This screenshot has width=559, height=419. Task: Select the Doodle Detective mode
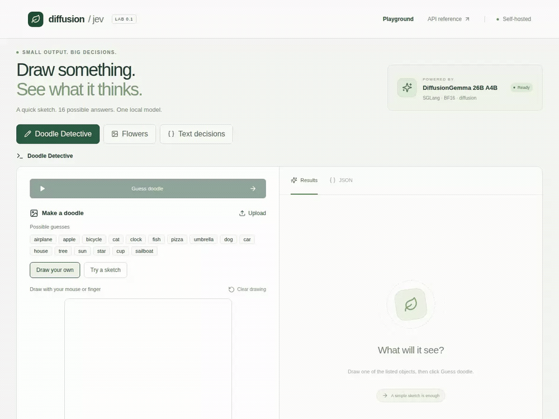tap(58, 134)
